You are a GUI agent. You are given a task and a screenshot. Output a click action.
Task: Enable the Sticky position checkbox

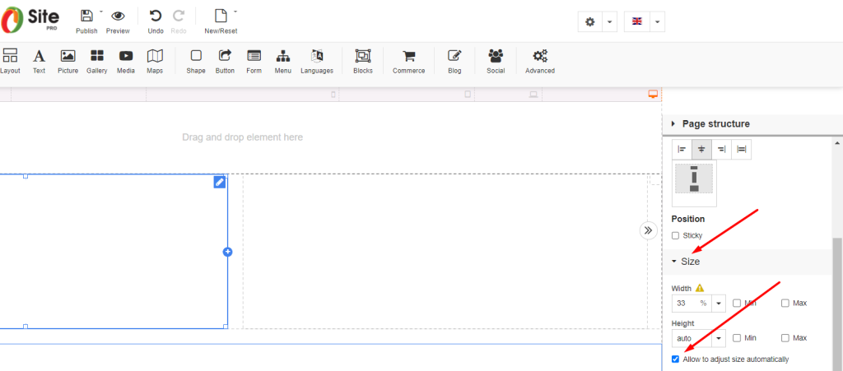click(x=676, y=236)
